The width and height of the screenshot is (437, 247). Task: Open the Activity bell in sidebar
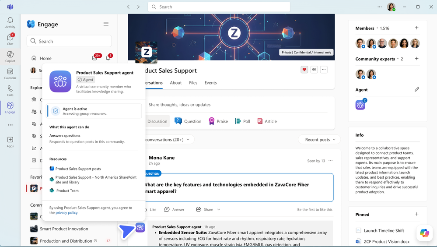[10, 22]
